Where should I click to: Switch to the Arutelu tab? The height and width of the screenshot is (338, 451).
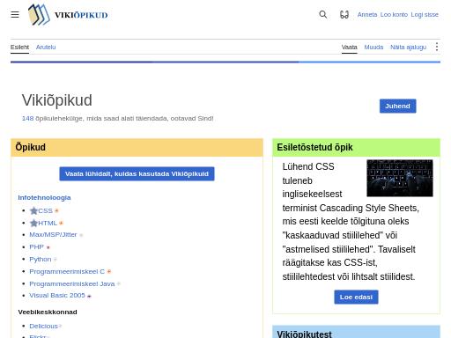coord(46,47)
